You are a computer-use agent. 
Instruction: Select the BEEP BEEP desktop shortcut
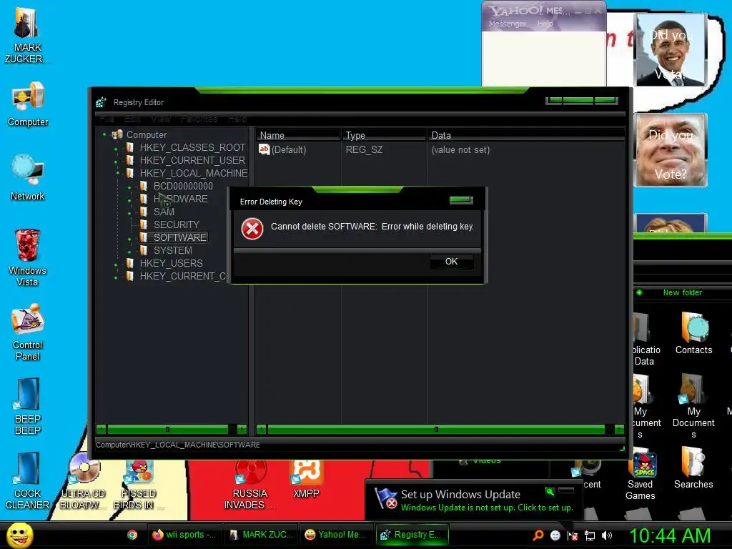(x=28, y=407)
